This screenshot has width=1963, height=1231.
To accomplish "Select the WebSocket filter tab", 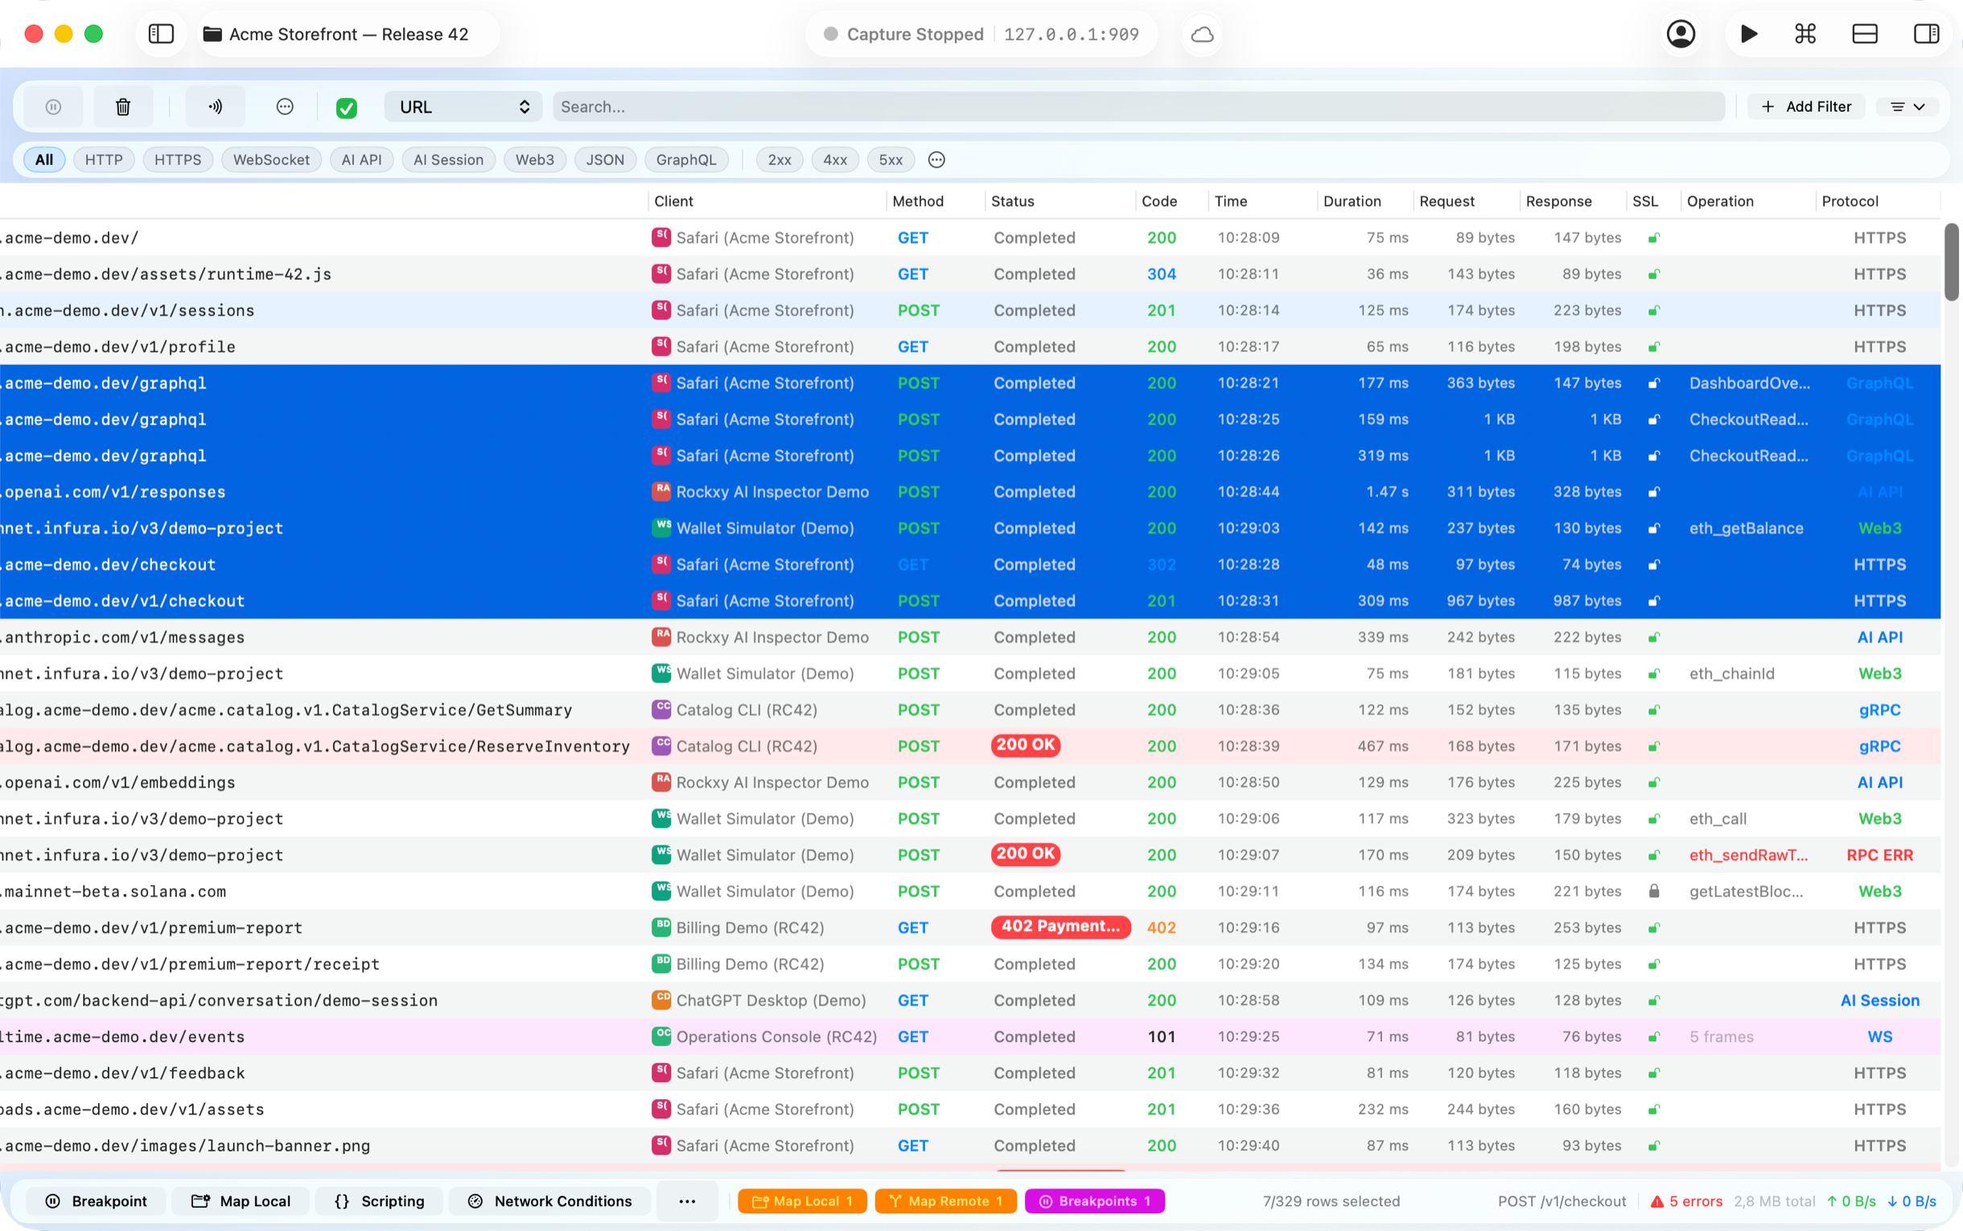I will [271, 159].
